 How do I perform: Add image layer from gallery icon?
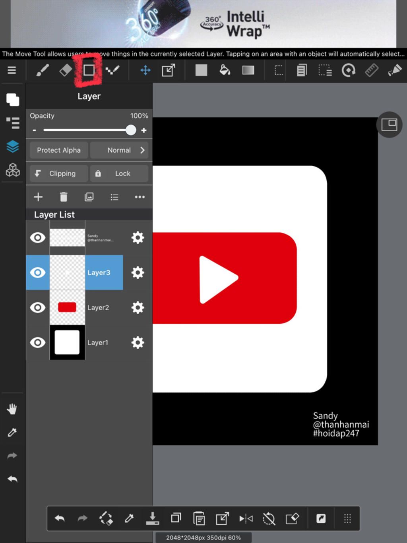coord(89,197)
